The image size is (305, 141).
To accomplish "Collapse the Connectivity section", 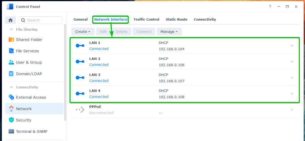I will [x=11, y=87].
